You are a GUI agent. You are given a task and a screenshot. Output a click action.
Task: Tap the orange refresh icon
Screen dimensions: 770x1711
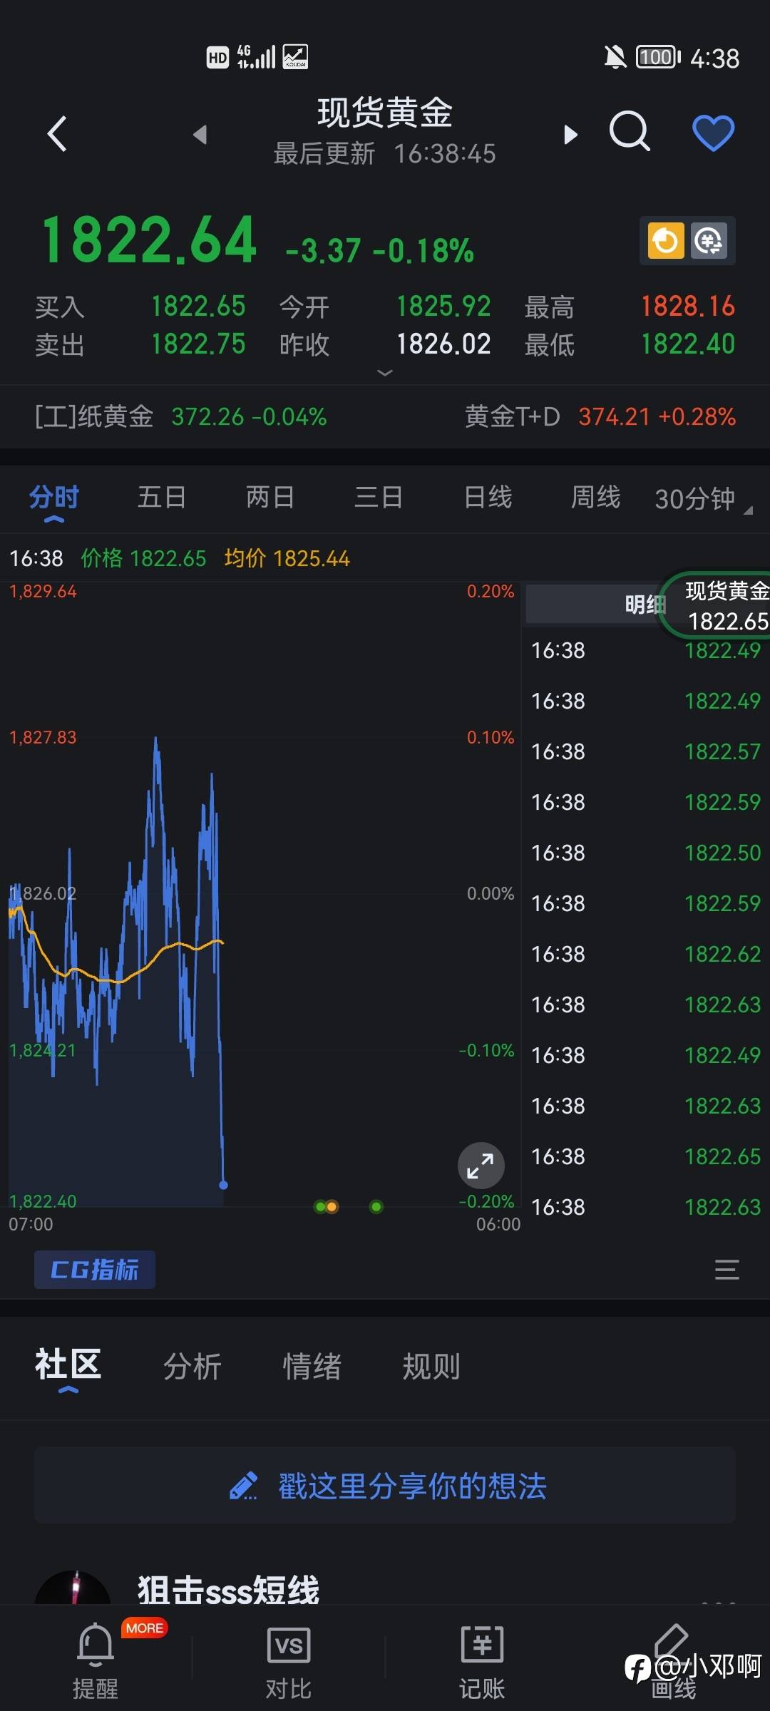(x=665, y=240)
